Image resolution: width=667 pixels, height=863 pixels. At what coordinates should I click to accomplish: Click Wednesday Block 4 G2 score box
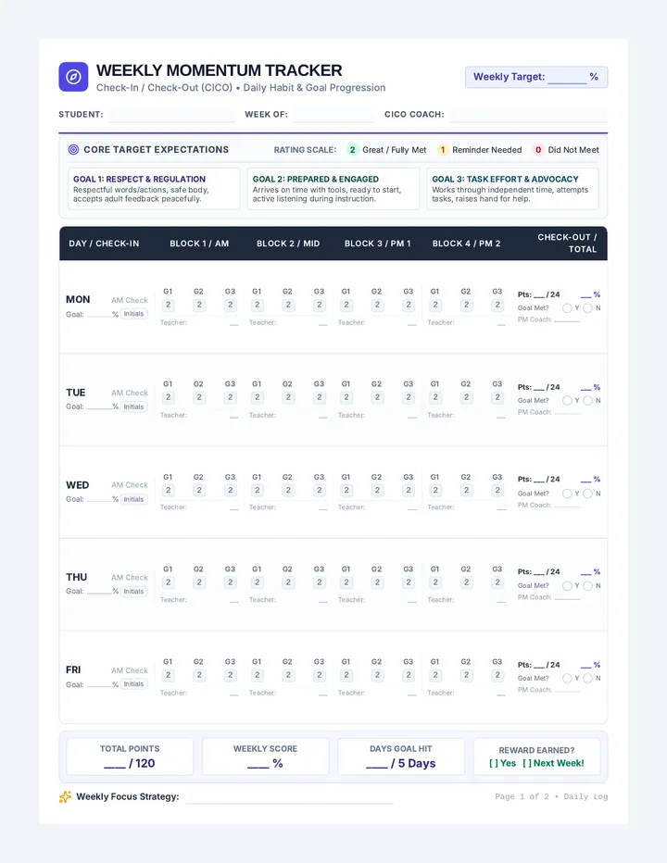467,490
